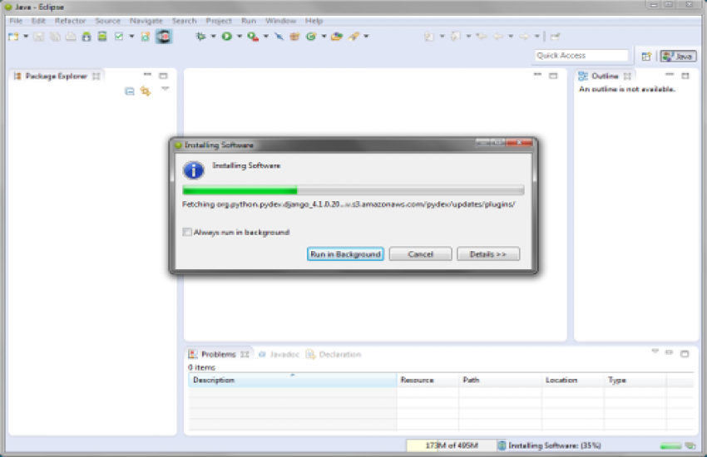Open the Back history dropdown arrow

(511, 37)
